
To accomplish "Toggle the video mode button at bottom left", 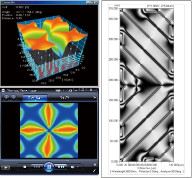I will (x=5, y=168).
